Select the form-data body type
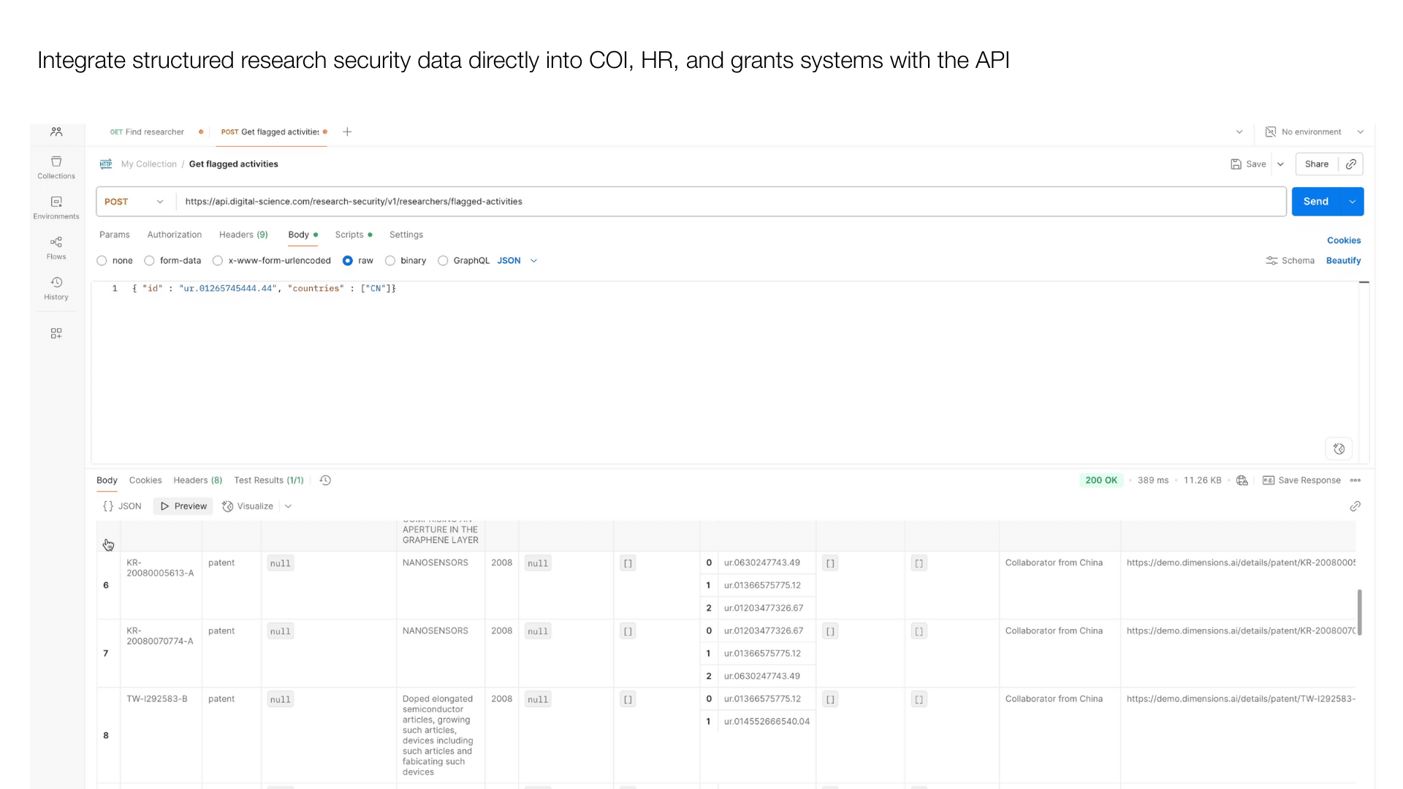Screen dimensions: 1403x789 tap(150, 261)
